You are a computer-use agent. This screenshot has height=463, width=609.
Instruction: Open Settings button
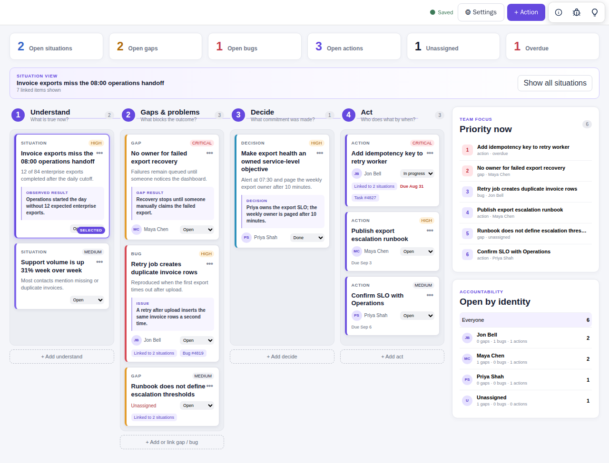coord(481,12)
